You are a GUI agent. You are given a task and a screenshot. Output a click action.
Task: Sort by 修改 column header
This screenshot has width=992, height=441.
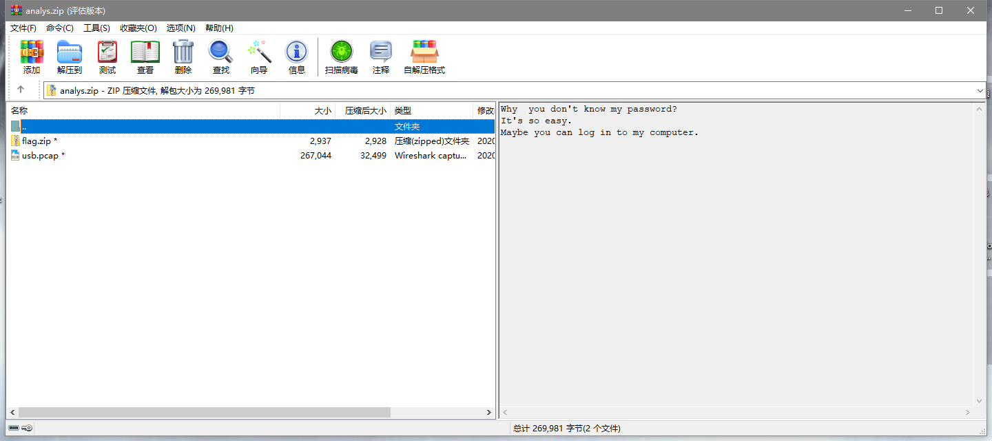tap(484, 110)
